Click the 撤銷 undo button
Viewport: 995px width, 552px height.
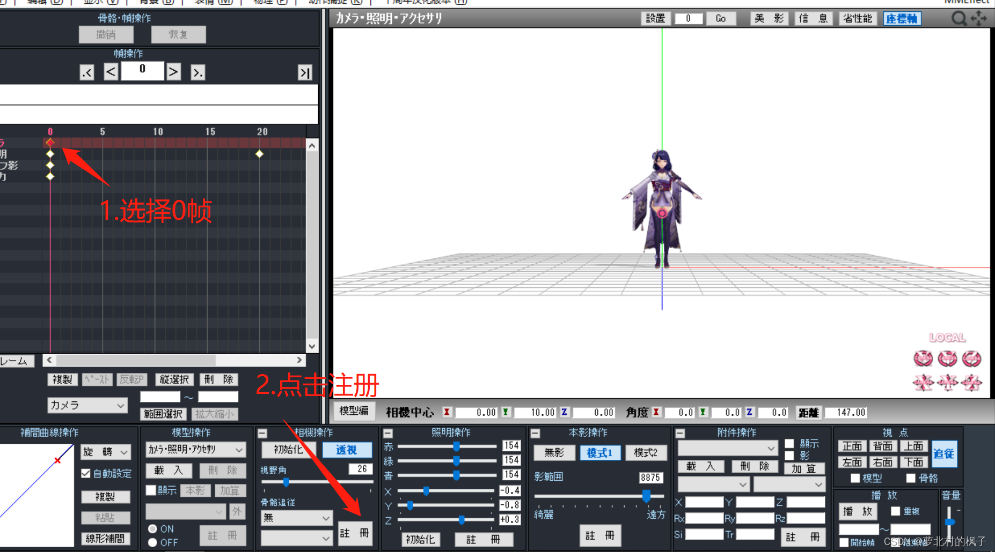(x=106, y=35)
